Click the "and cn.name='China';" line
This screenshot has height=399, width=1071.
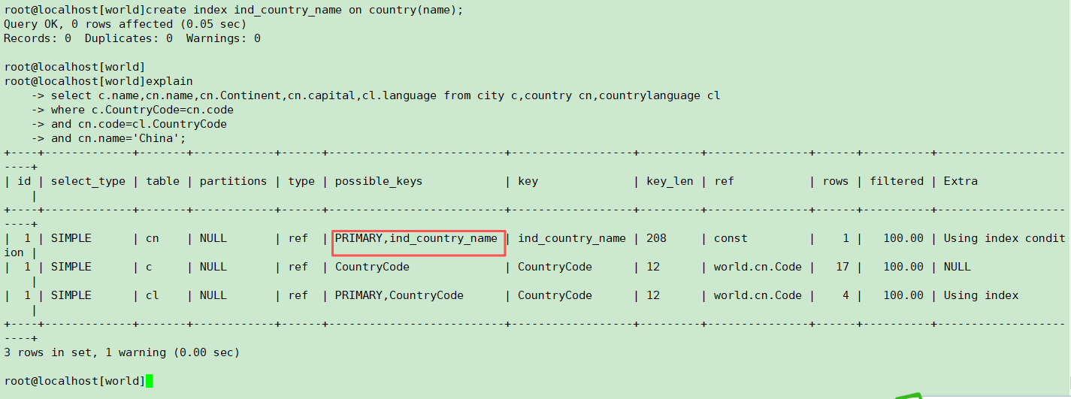pyautogui.click(x=119, y=138)
